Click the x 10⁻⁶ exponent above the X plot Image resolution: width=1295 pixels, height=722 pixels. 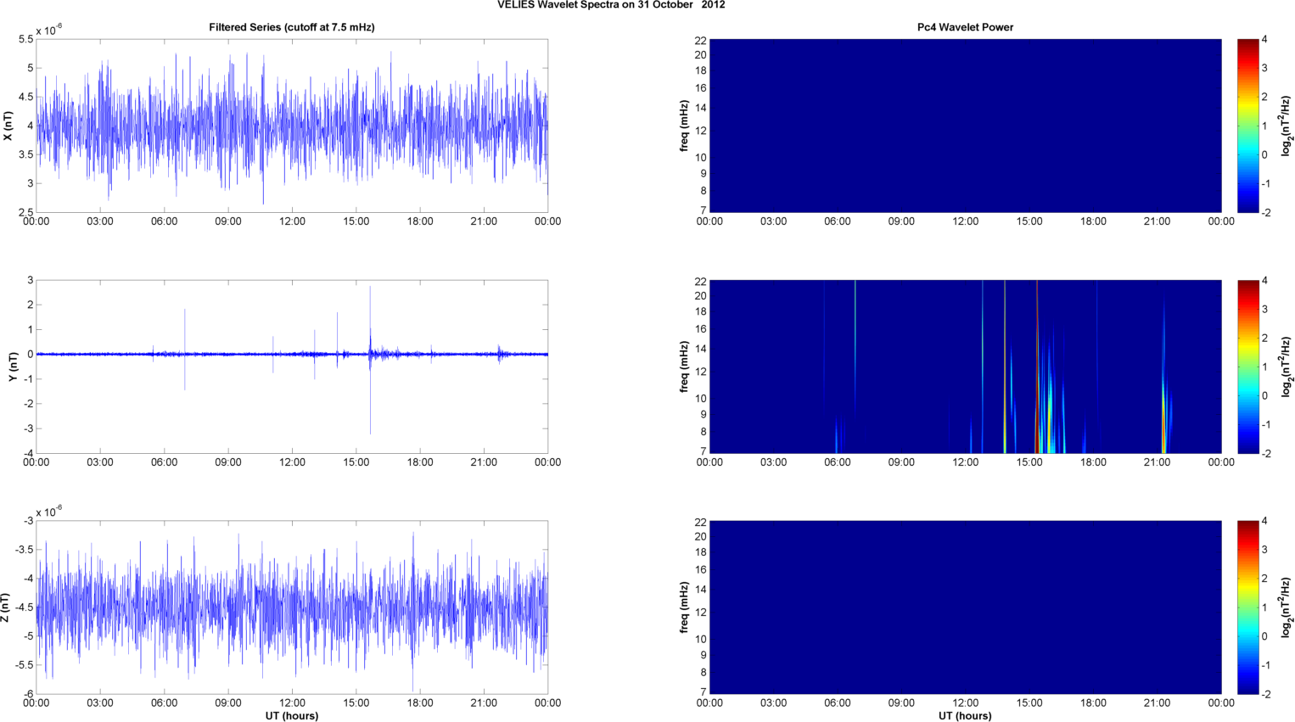pyautogui.click(x=49, y=31)
